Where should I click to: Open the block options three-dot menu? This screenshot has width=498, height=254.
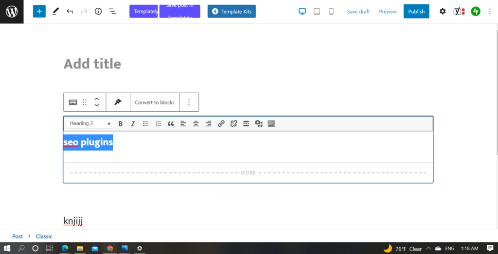coord(189,102)
